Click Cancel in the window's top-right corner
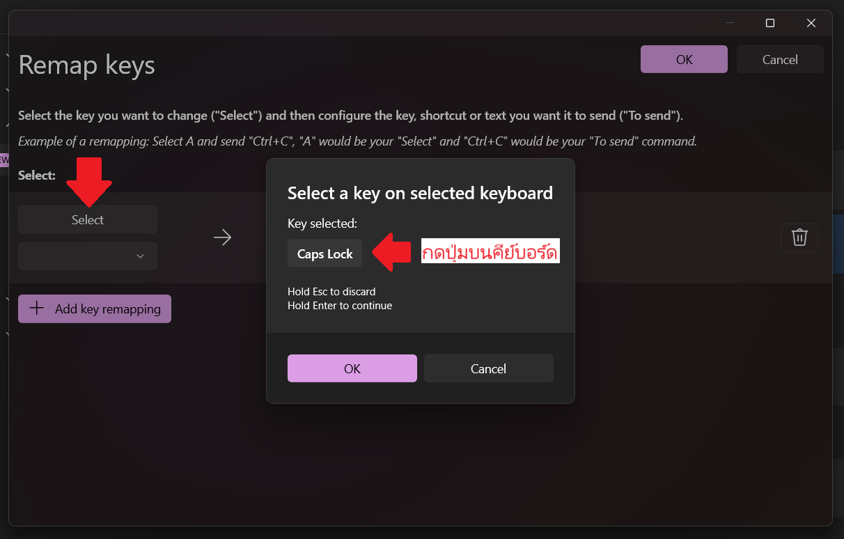 779,60
